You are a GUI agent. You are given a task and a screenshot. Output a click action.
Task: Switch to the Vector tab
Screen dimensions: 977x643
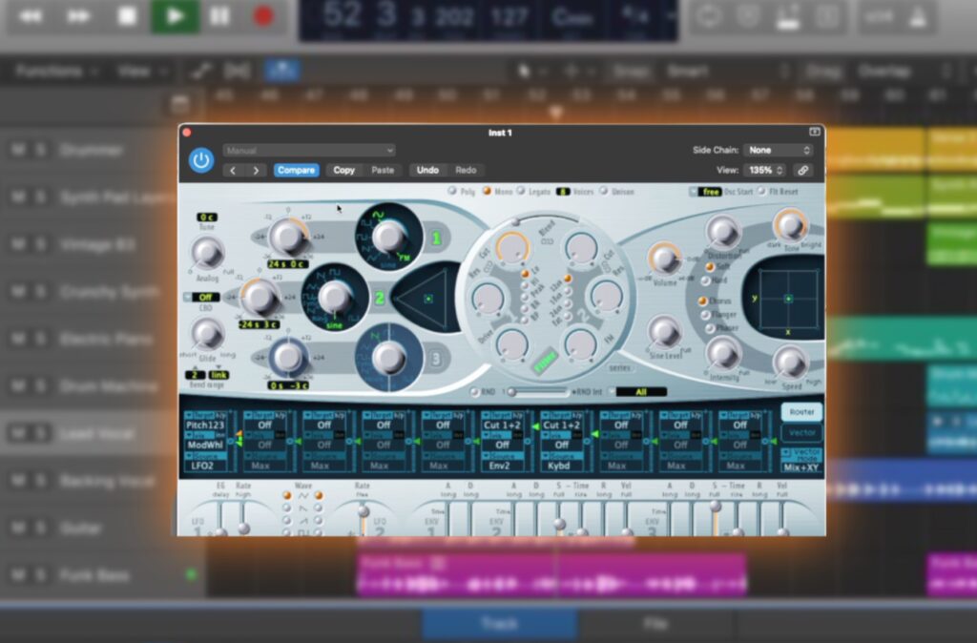click(x=802, y=430)
